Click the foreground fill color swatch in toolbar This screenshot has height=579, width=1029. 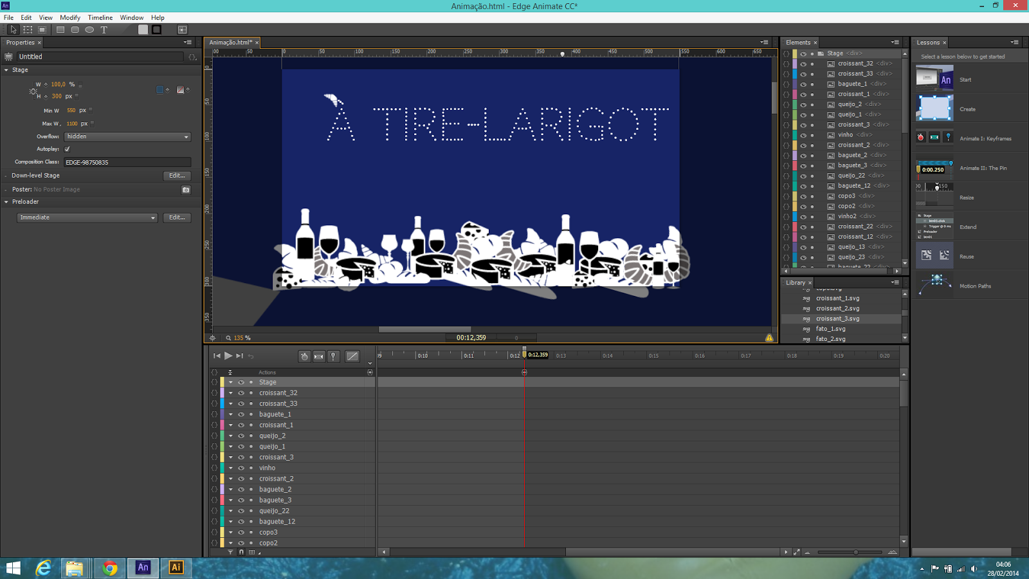click(x=143, y=30)
